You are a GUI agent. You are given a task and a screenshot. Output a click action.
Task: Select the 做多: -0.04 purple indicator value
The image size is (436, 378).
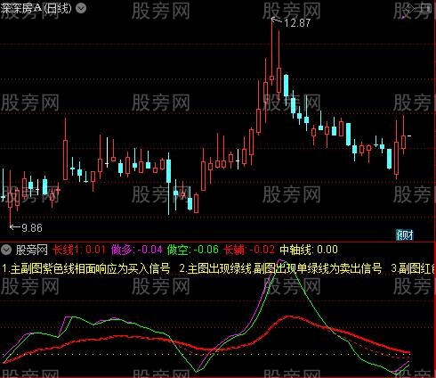[x=137, y=250]
